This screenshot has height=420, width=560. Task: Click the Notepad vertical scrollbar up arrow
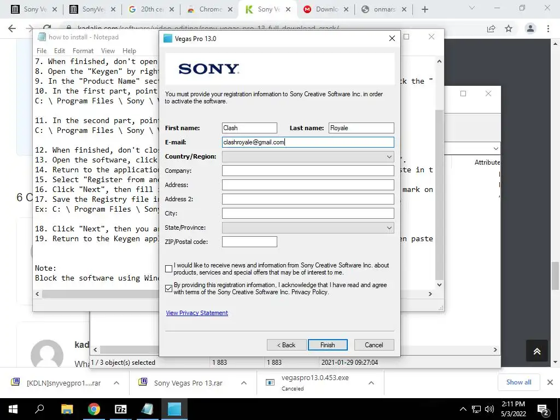(439, 61)
